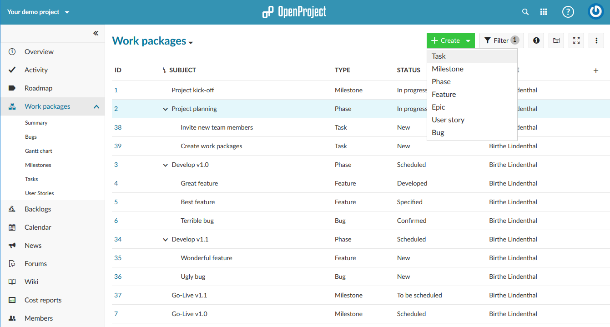Open the modules grid menu
The image size is (610, 327).
coord(544,12)
